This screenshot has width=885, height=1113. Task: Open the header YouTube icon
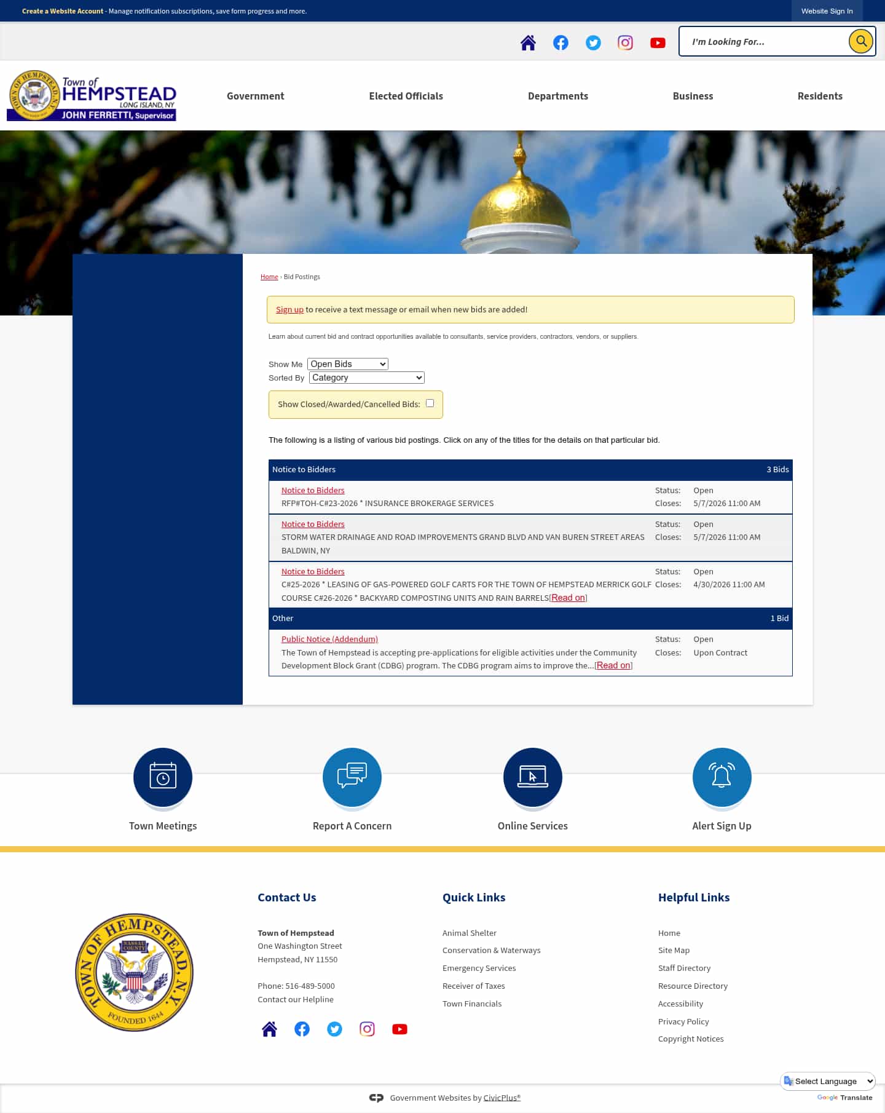pyautogui.click(x=658, y=42)
